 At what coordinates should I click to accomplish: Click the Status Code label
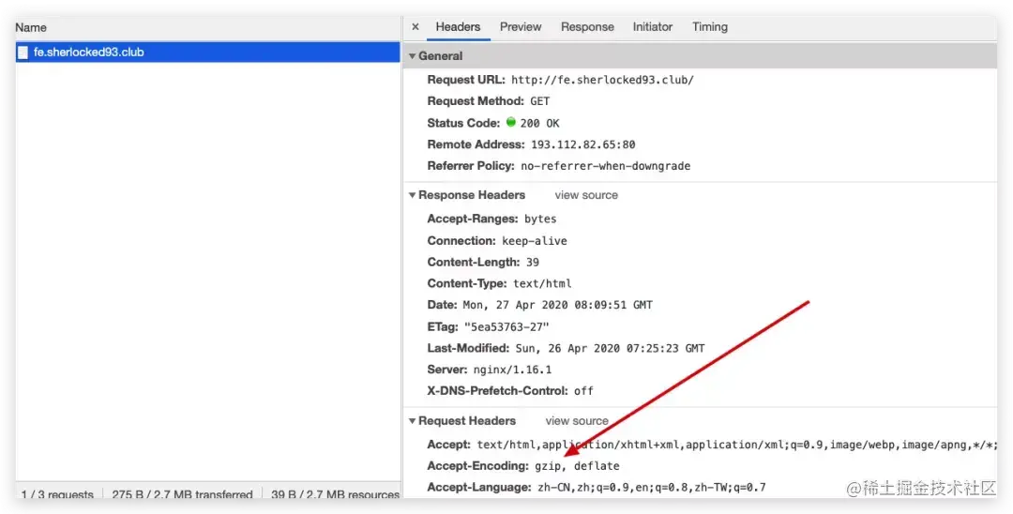[464, 123]
